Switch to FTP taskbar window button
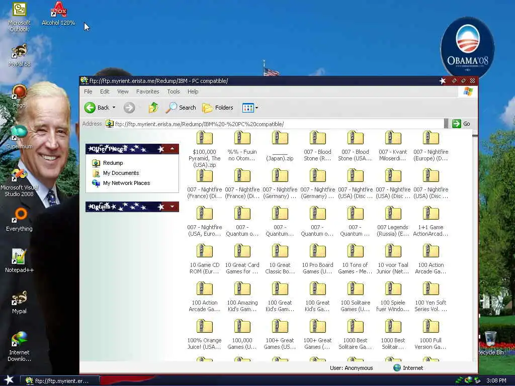Screen dimensions: 515x386 point(60,381)
